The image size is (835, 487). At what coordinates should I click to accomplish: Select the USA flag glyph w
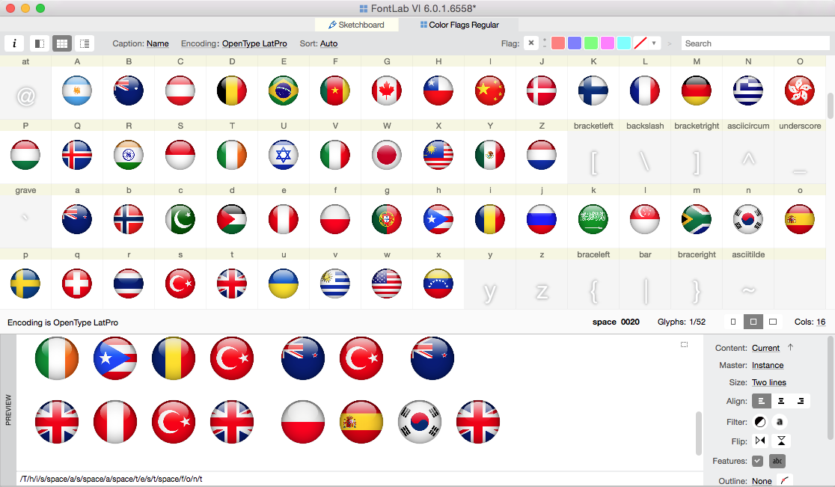387,284
